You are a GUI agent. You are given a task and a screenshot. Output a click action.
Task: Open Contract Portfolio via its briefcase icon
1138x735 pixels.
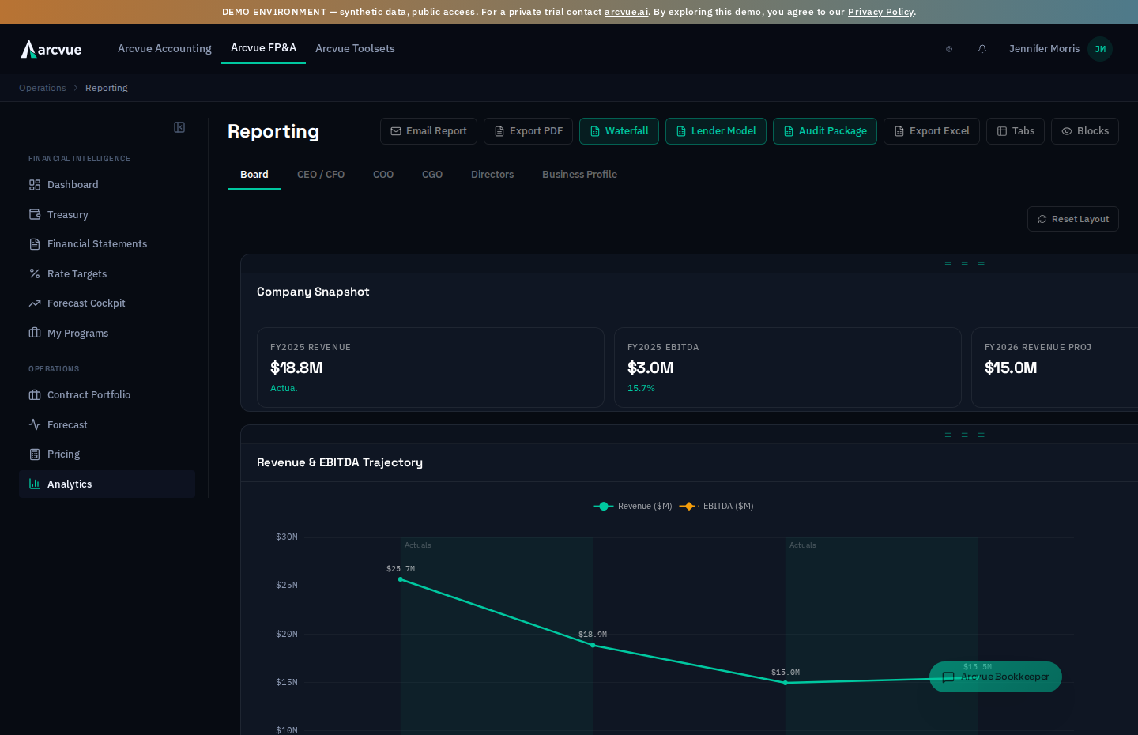pos(35,395)
